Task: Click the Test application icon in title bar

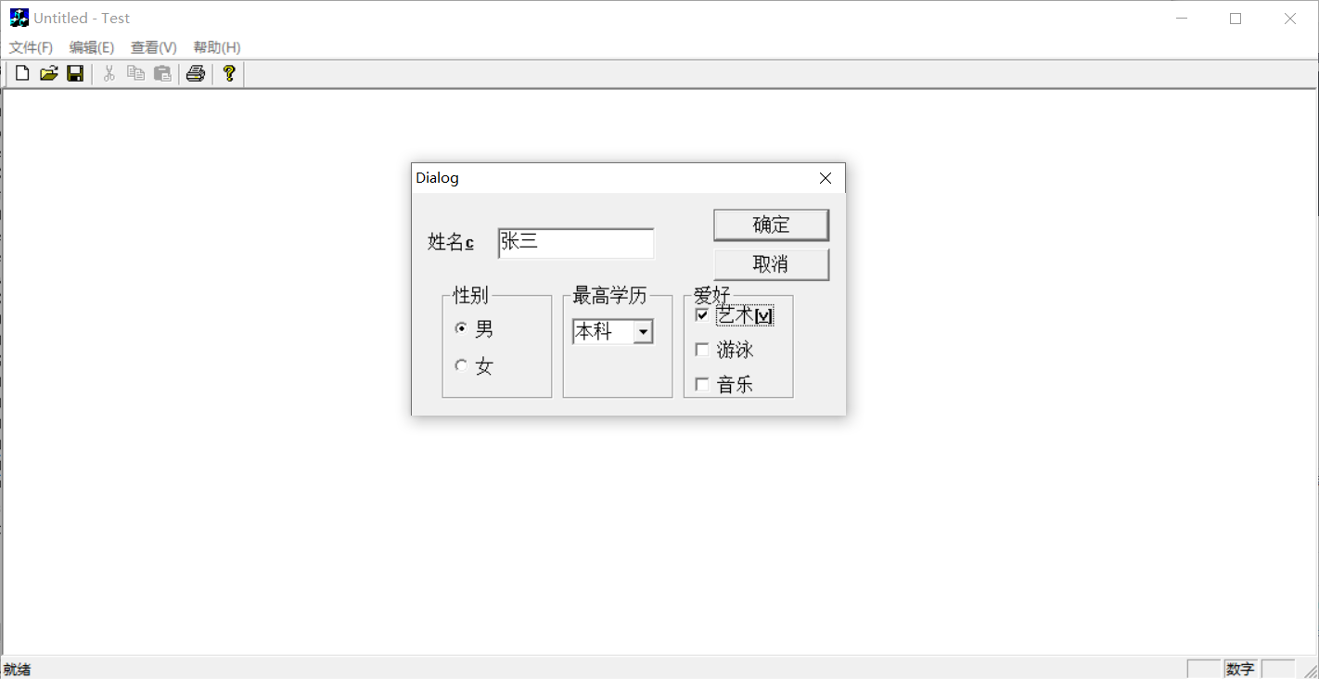Action: pos(19,17)
